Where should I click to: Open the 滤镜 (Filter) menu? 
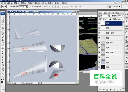(x=37, y=3)
